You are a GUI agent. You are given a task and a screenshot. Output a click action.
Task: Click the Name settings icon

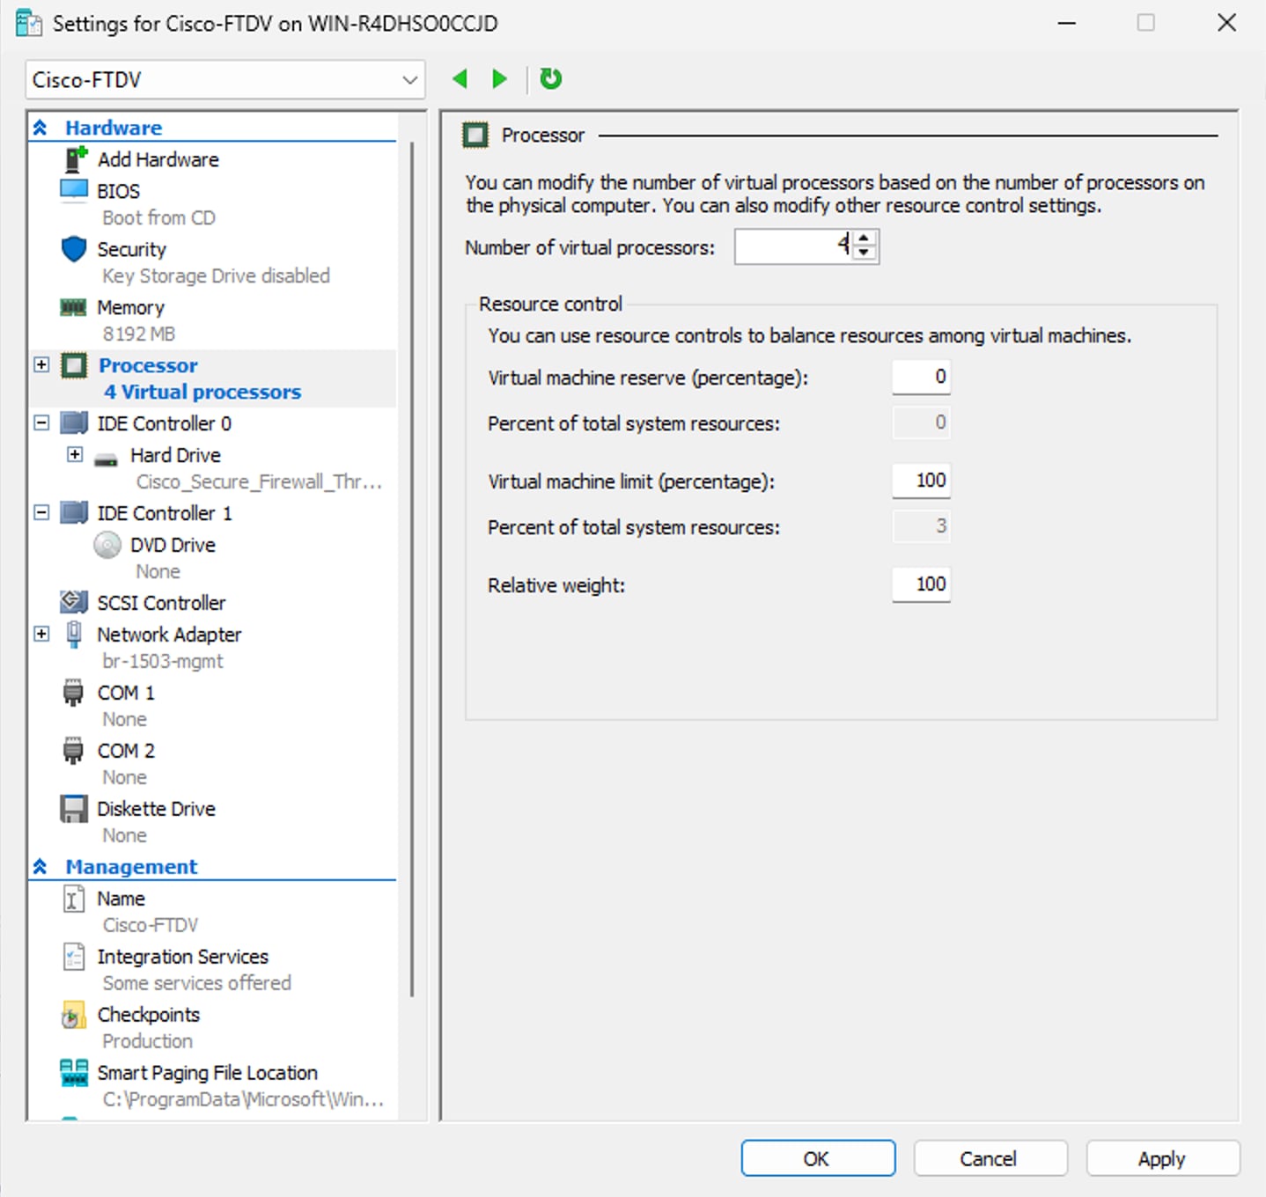[x=74, y=899]
